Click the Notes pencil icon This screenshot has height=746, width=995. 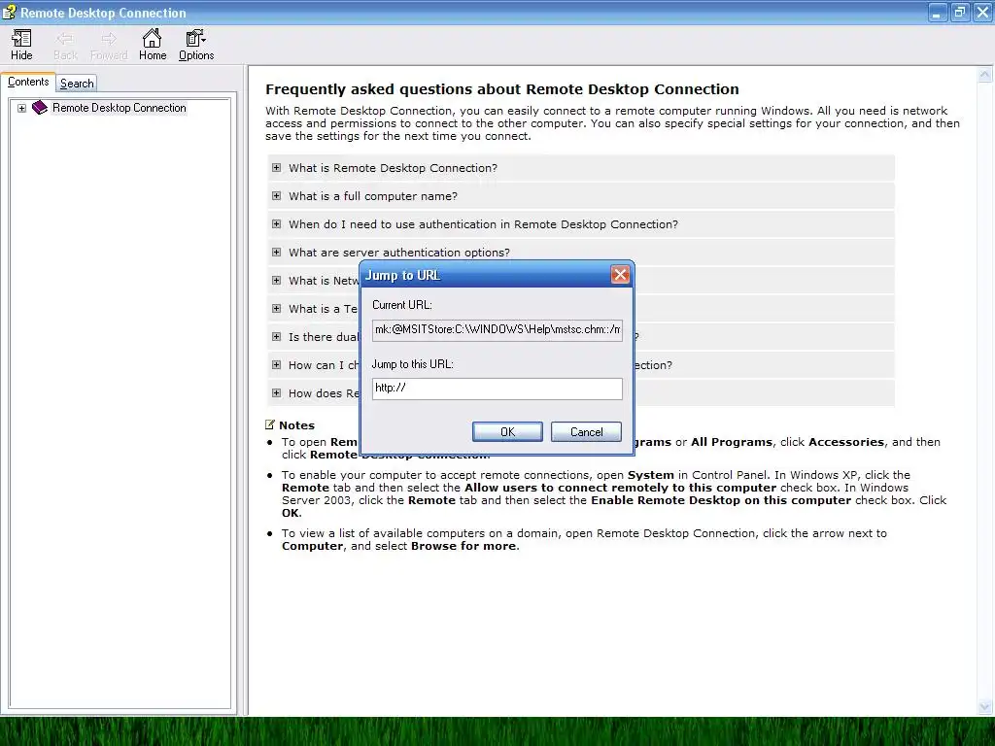[x=270, y=425]
